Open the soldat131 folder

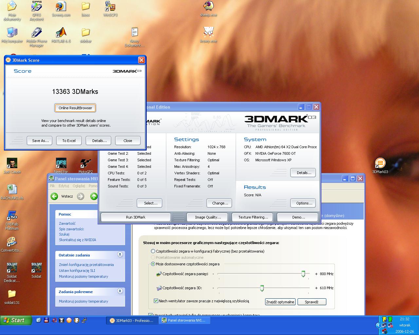12,297
